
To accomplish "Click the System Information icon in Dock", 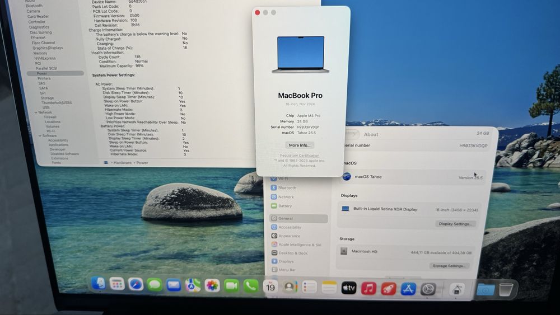I will tap(457, 290).
